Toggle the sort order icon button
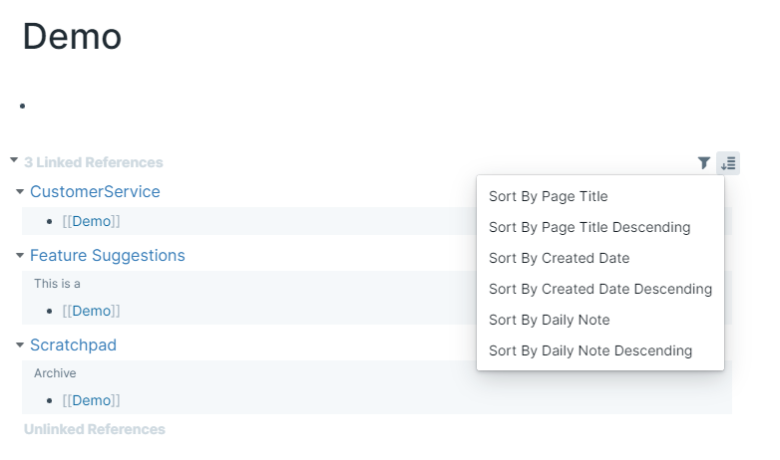This screenshot has height=460, width=780. 728,163
